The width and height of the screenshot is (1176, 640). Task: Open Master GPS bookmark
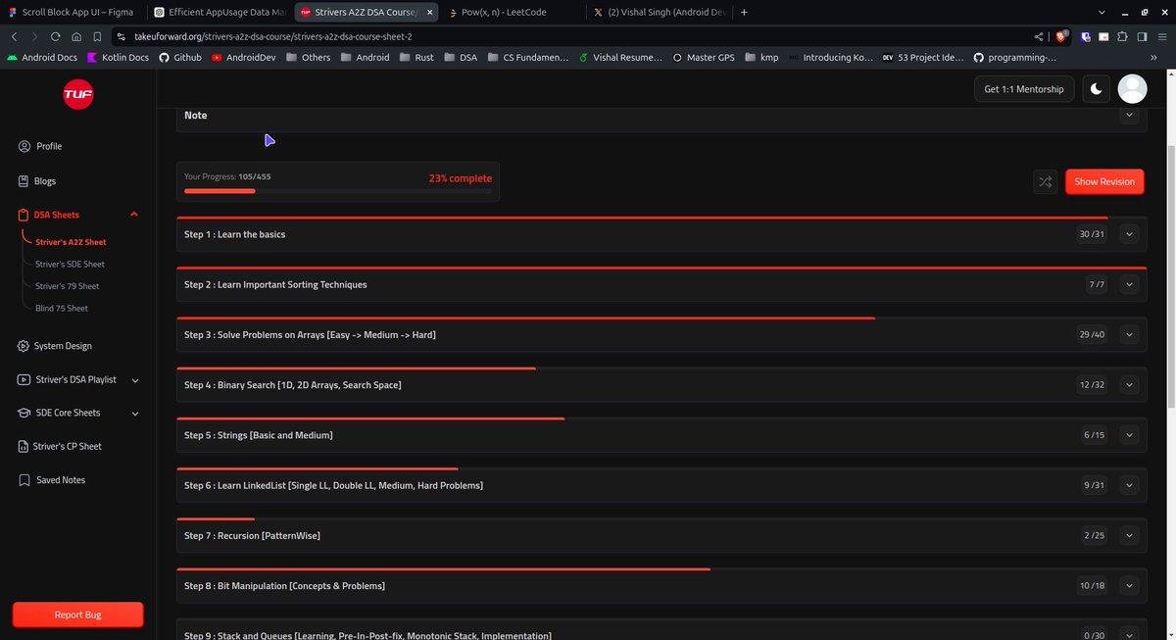[704, 58]
